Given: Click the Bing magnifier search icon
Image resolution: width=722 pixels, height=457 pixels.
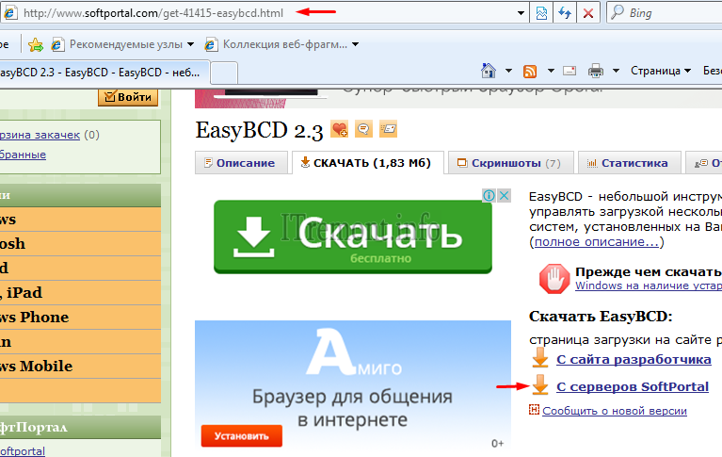Looking at the screenshot, I should tap(617, 13).
